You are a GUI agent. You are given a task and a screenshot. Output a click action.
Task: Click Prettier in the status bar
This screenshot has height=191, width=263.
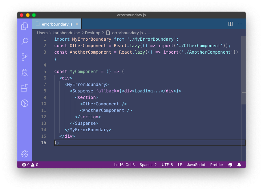[216, 165]
